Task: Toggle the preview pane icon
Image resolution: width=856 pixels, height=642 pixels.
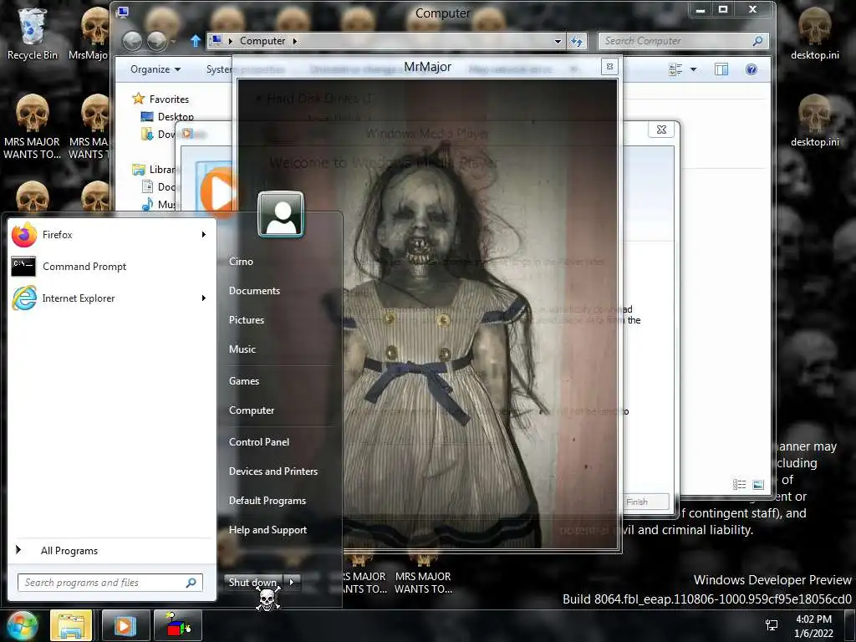Action: pyautogui.click(x=721, y=69)
